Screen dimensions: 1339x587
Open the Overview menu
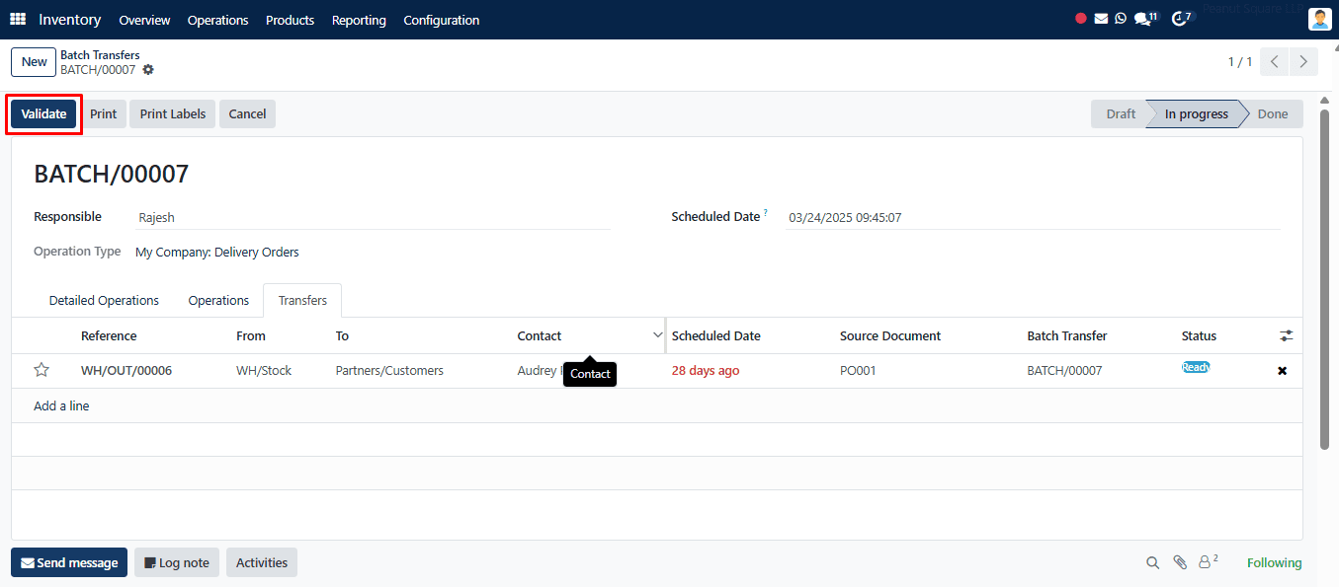click(x=144, y=20)
